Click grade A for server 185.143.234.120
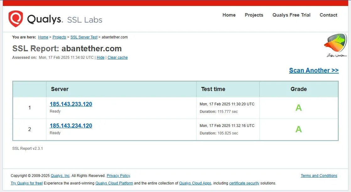This screenshot has height=192, width=351. [x=299, y=129]
